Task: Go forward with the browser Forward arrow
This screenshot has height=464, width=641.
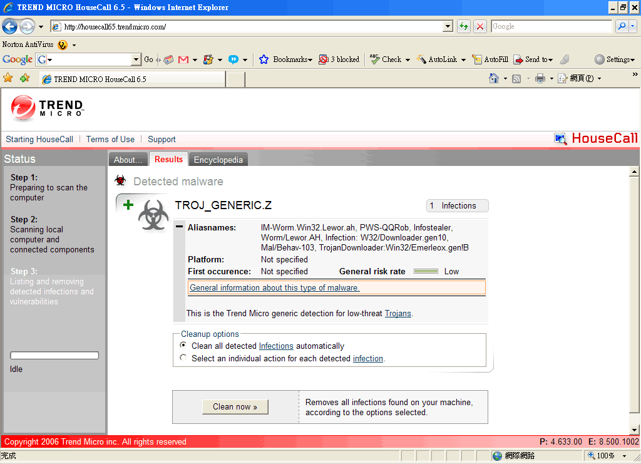Action: click(28, 26)
